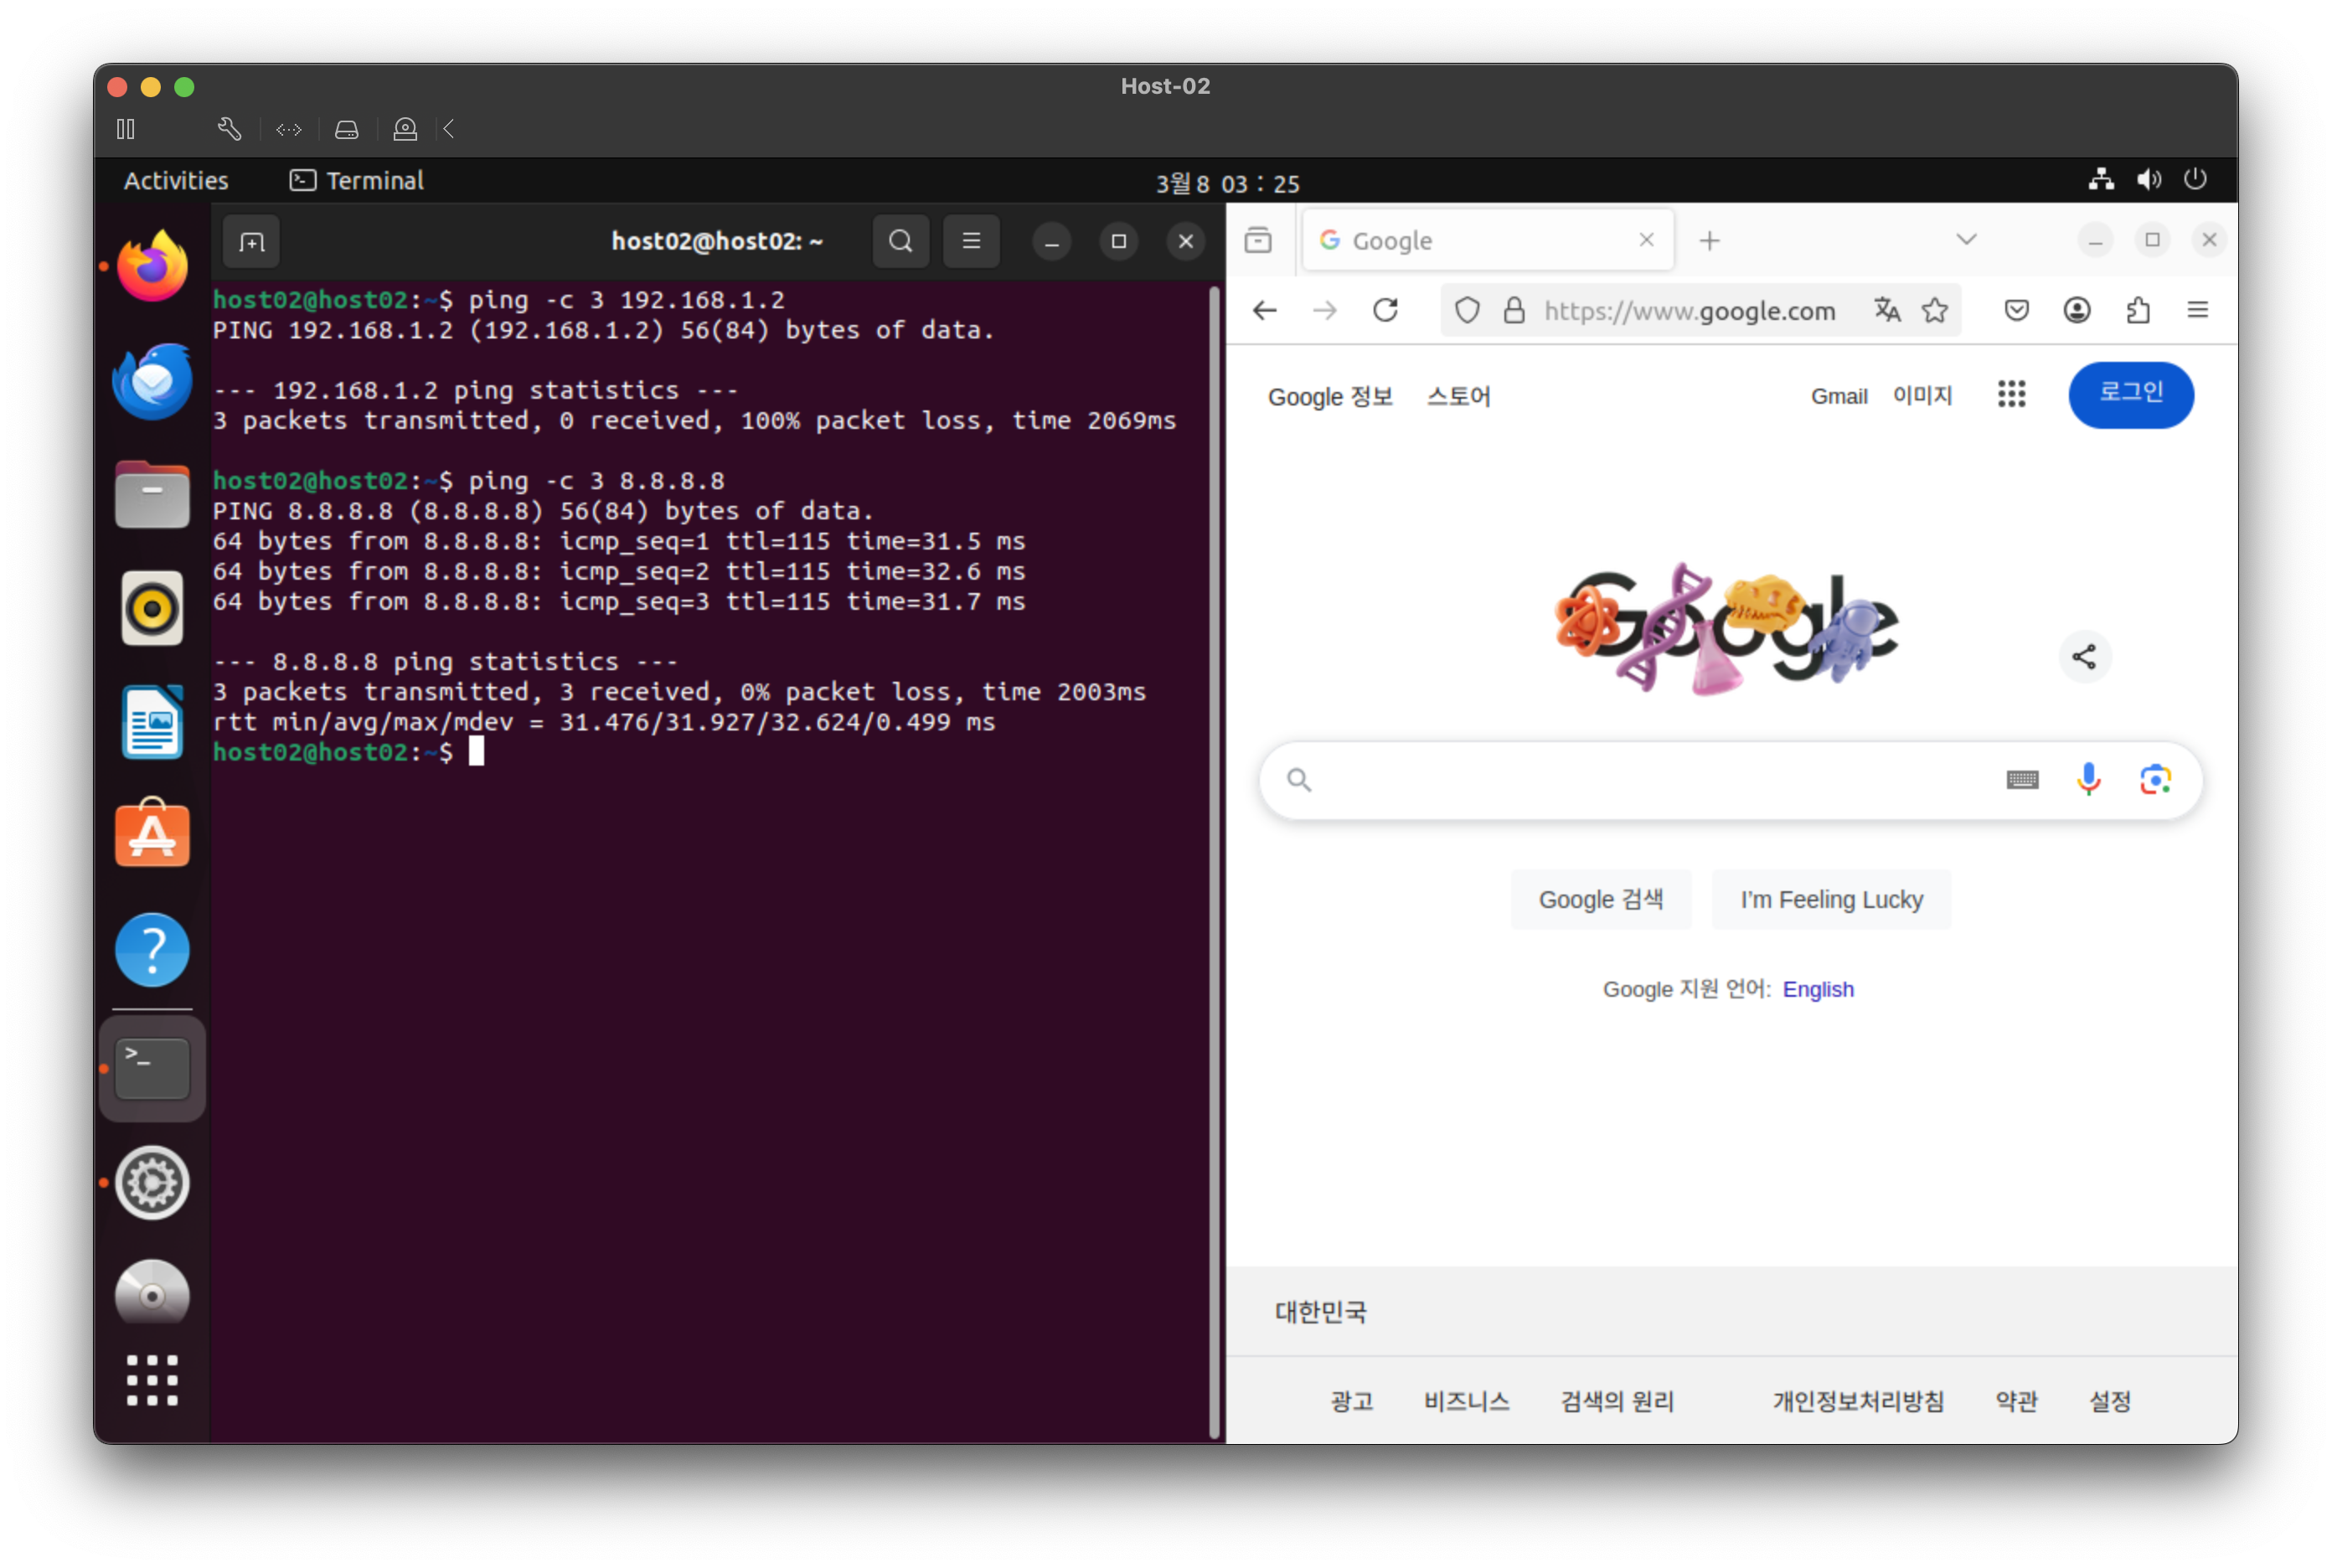
Task: Click the Save to Pocket icon
Action: 2017,311
